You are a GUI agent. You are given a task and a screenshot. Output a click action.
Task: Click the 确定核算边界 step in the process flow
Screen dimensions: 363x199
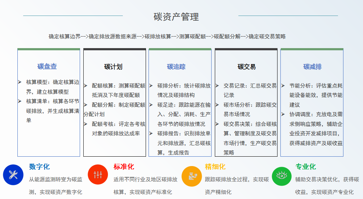tap(65, 37)
